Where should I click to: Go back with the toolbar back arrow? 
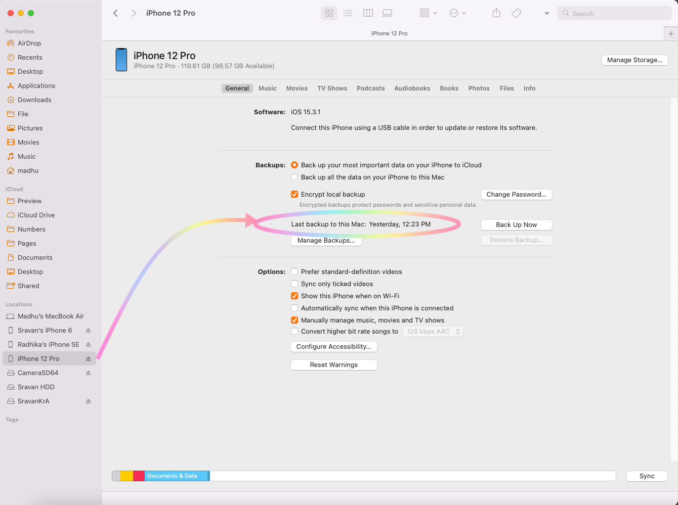pyautogui.click(x=116, y=13)
